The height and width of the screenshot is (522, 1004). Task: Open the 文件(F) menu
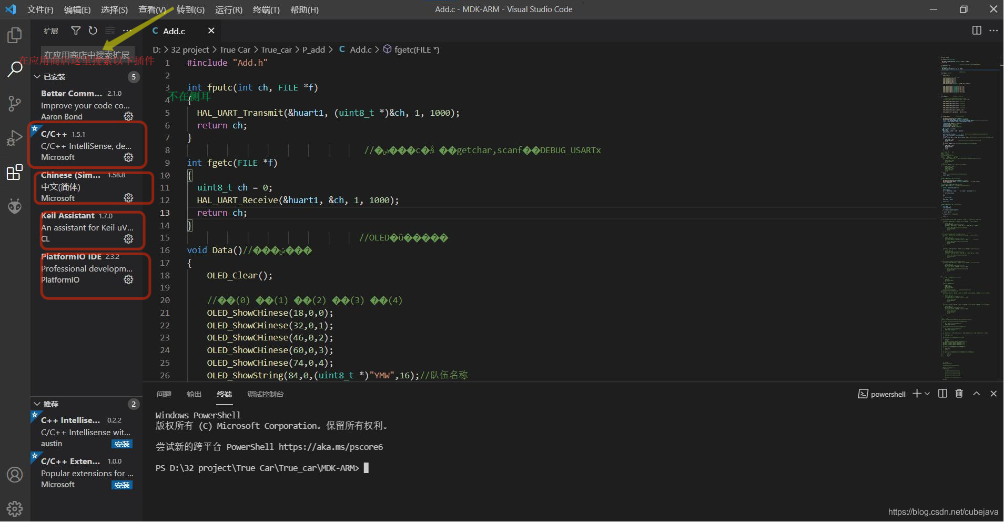[x=40, y=9]
